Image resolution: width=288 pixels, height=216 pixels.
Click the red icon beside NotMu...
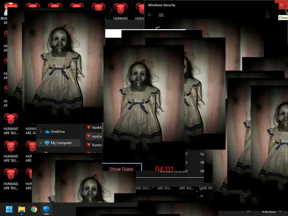point(89,127)
